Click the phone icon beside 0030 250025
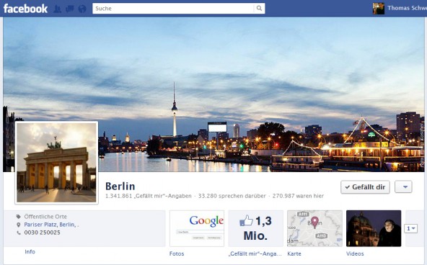This screenshot has width=427, height=265. [18, 233]
